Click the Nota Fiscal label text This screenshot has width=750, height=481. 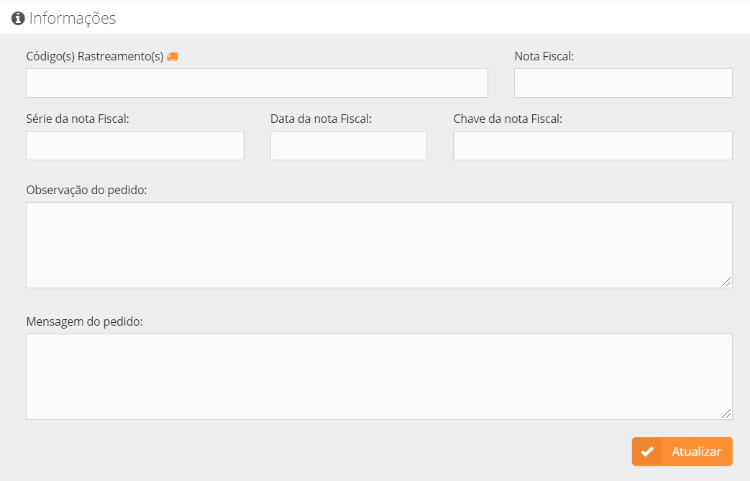coord(544,56)
